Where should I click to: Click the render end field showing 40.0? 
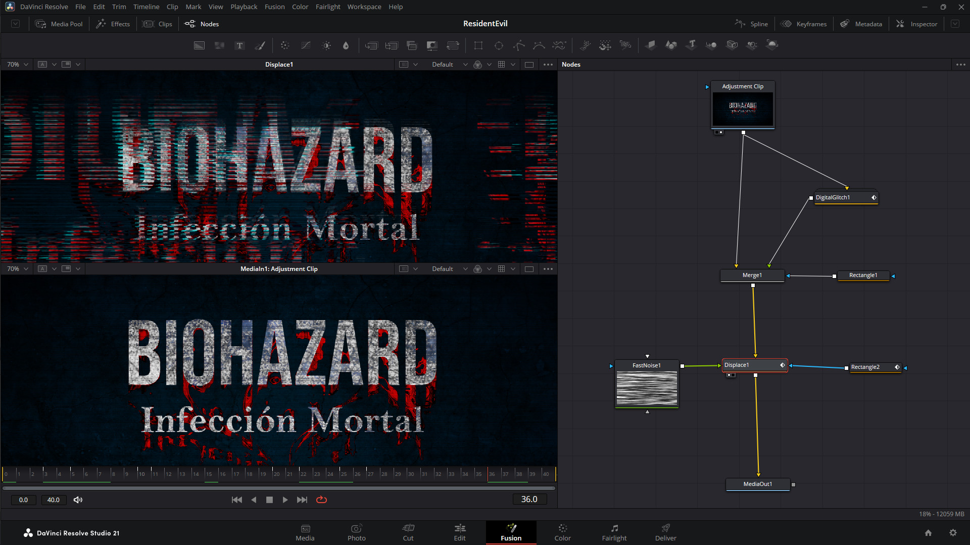pos(54,500)
